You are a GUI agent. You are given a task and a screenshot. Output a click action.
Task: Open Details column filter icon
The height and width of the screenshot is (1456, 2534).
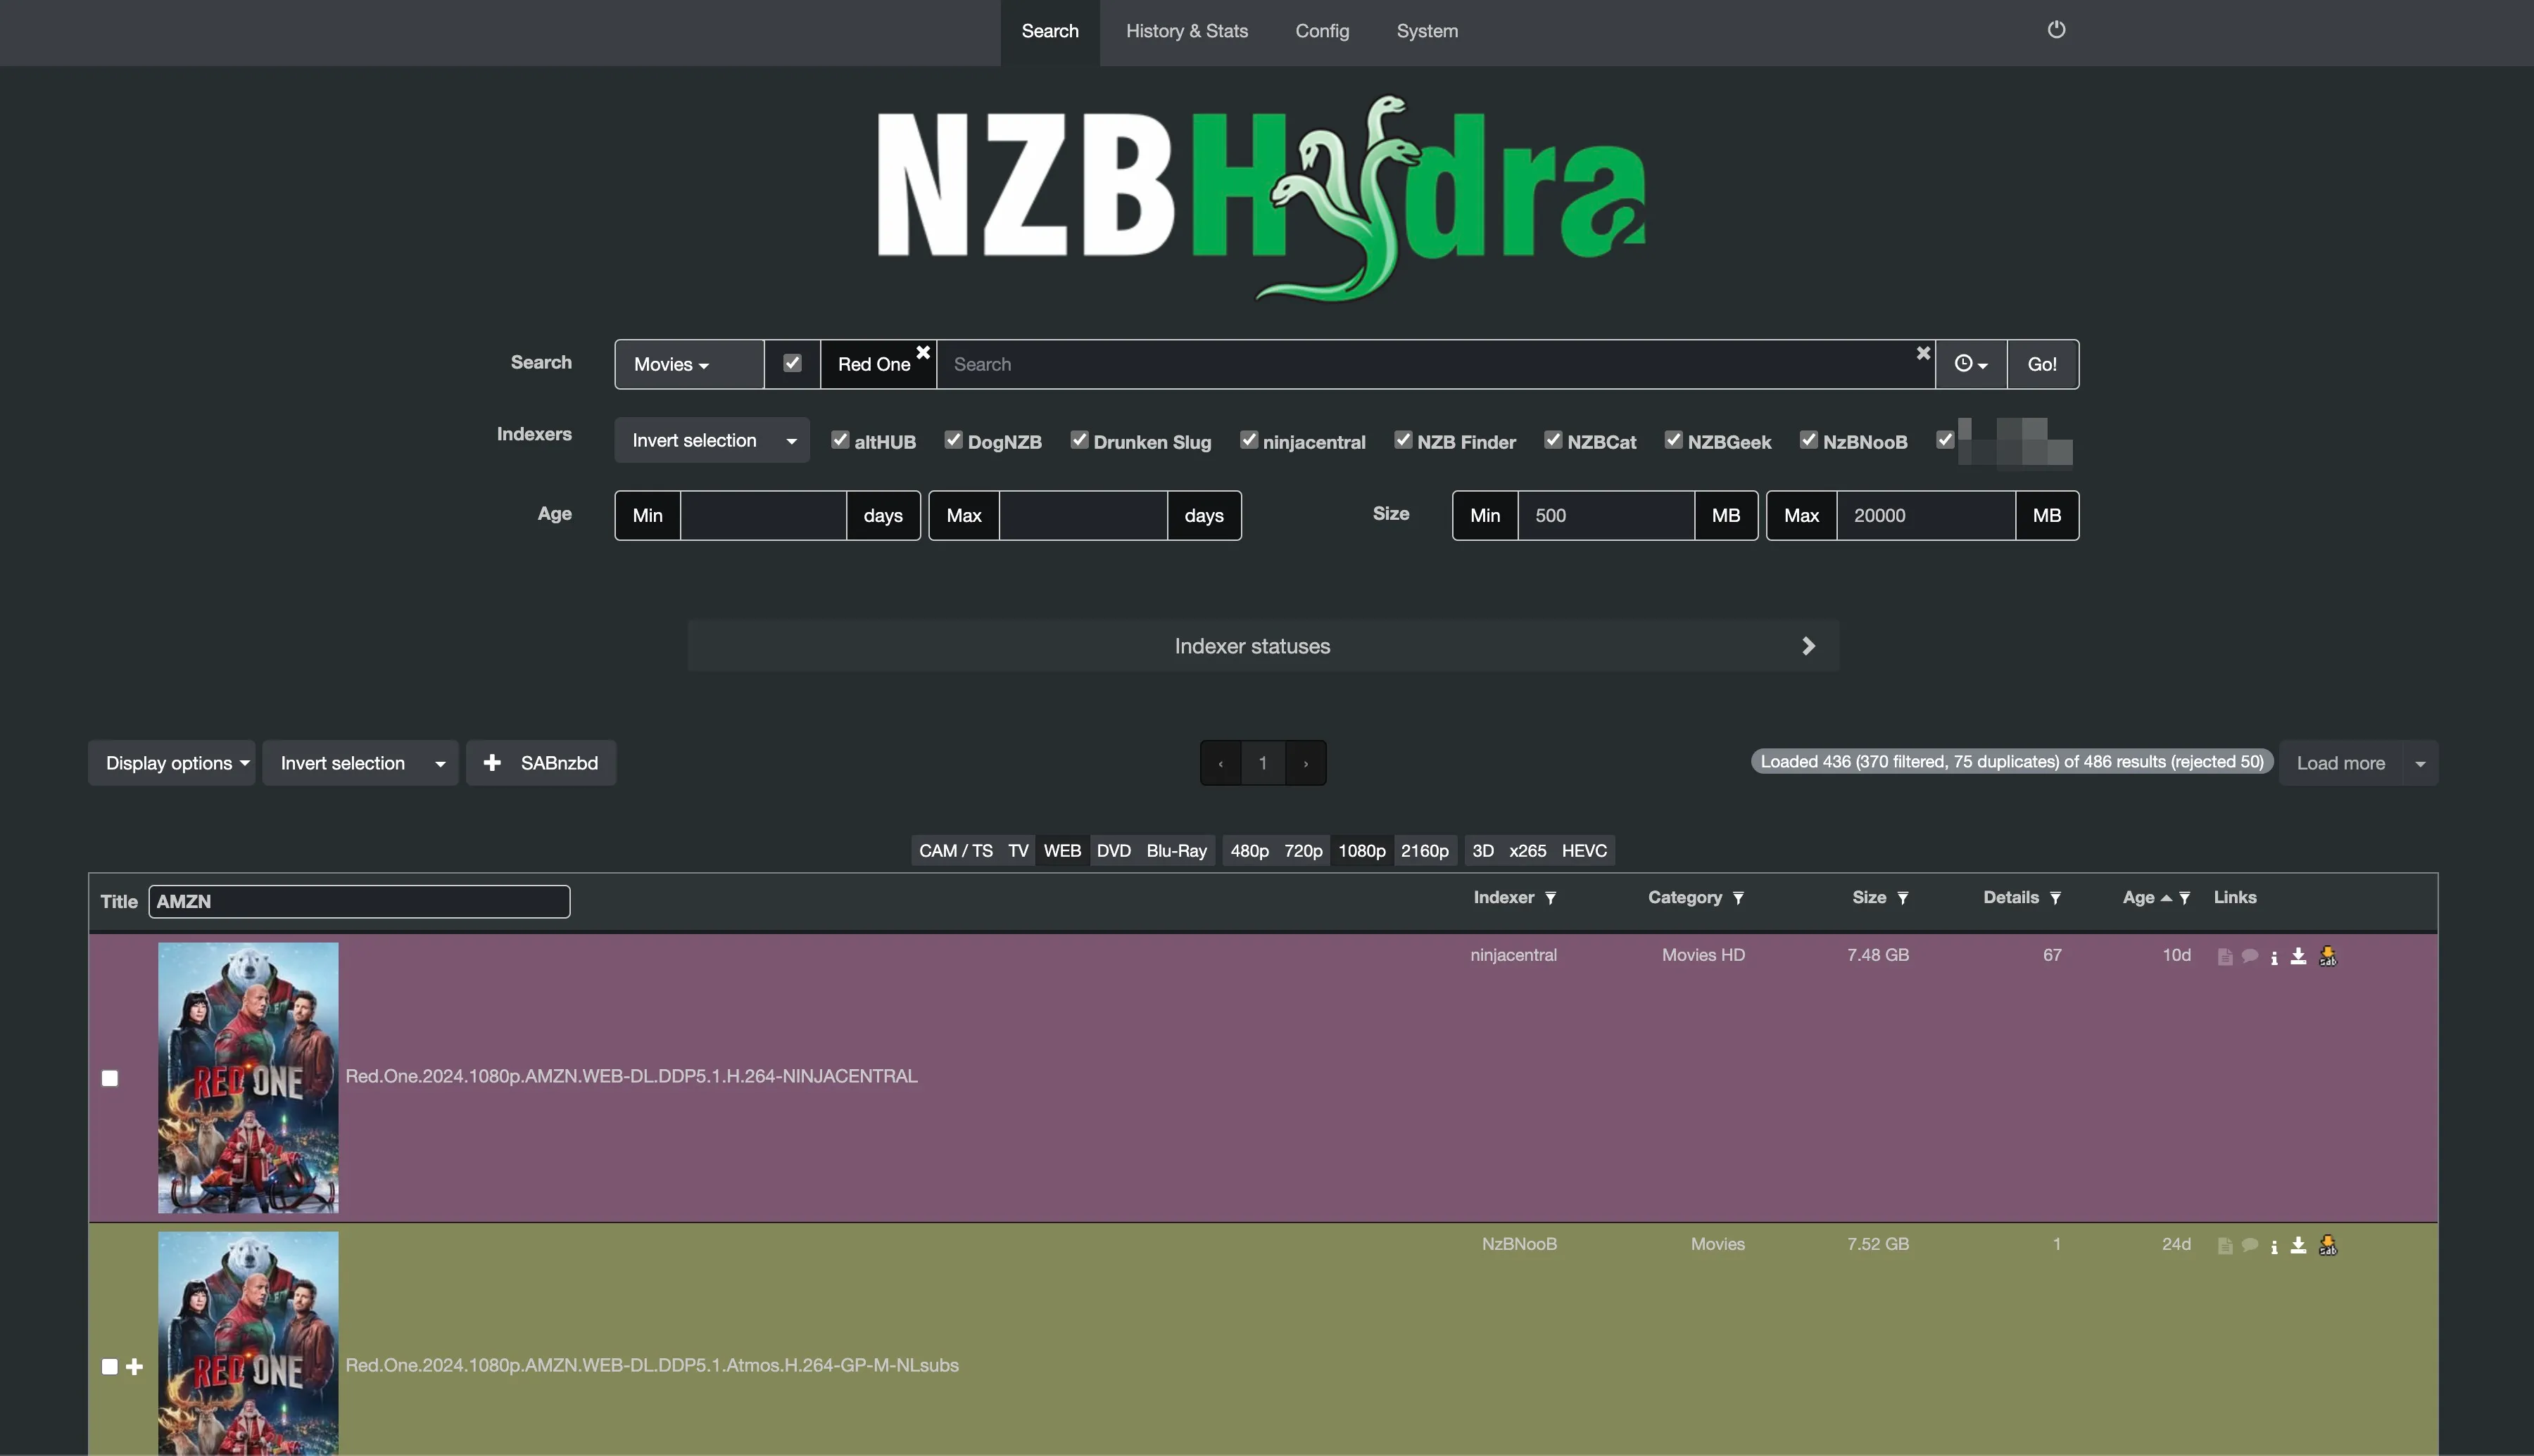(2055, 898)
